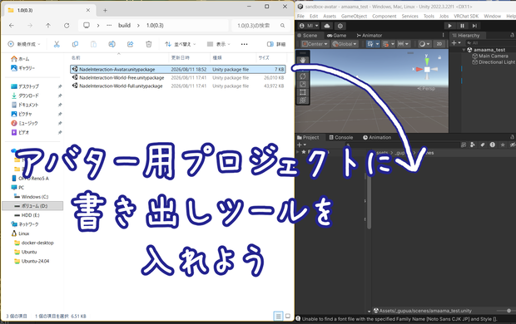Screen dimensions: 516x324
Task: Open the sort options button in Explorer
Action: [181, 44]
